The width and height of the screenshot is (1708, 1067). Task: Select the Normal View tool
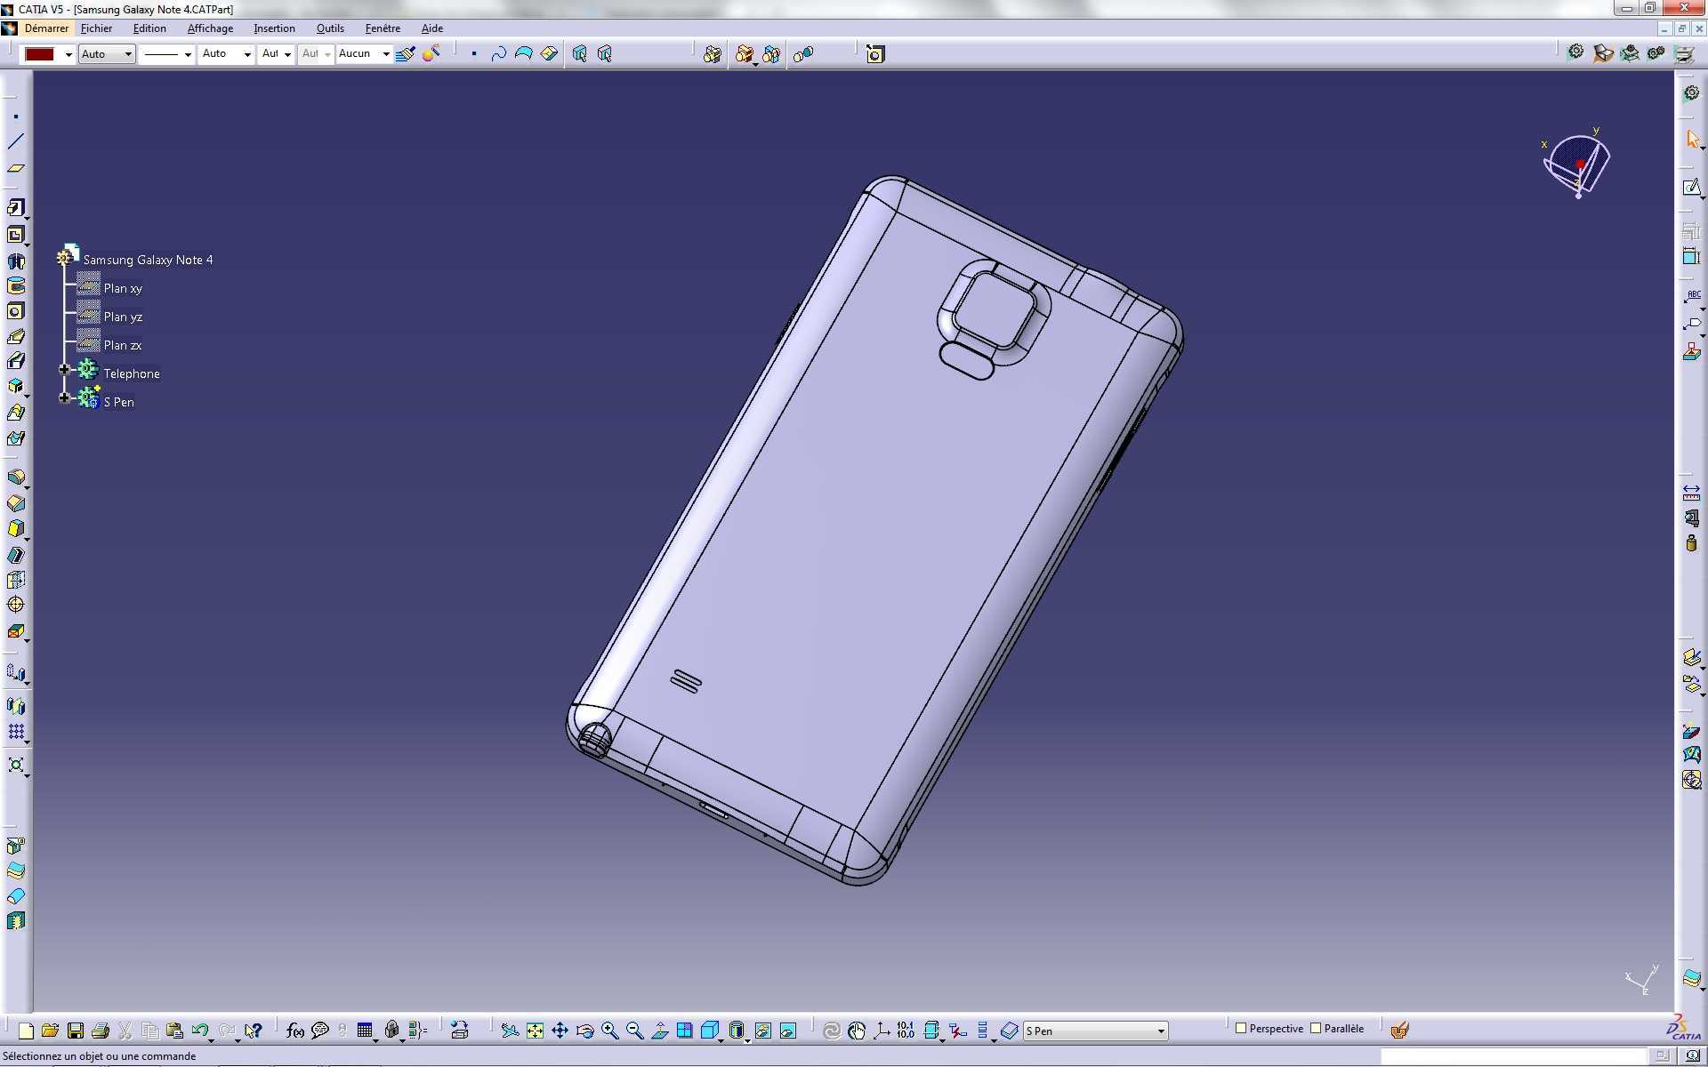click(x=659, y=1031)
